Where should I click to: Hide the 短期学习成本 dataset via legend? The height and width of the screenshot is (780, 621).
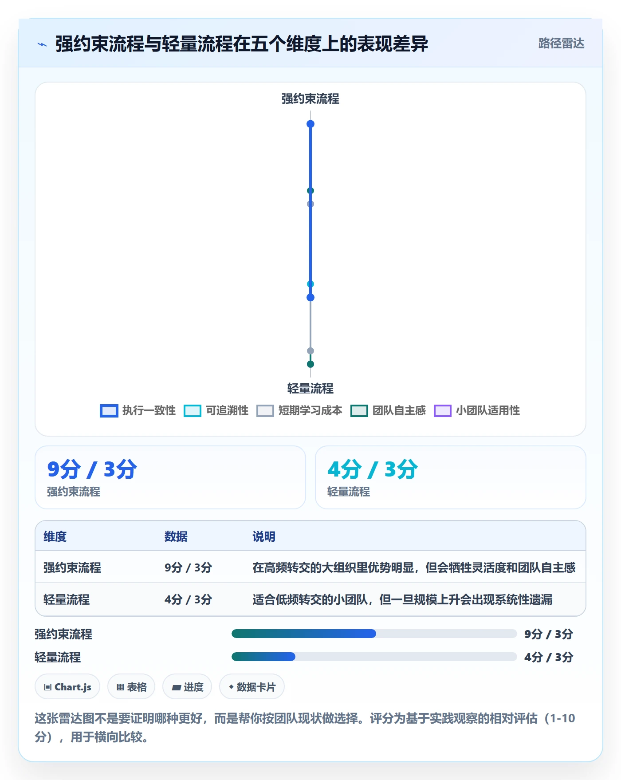click(x=299, y=410)
